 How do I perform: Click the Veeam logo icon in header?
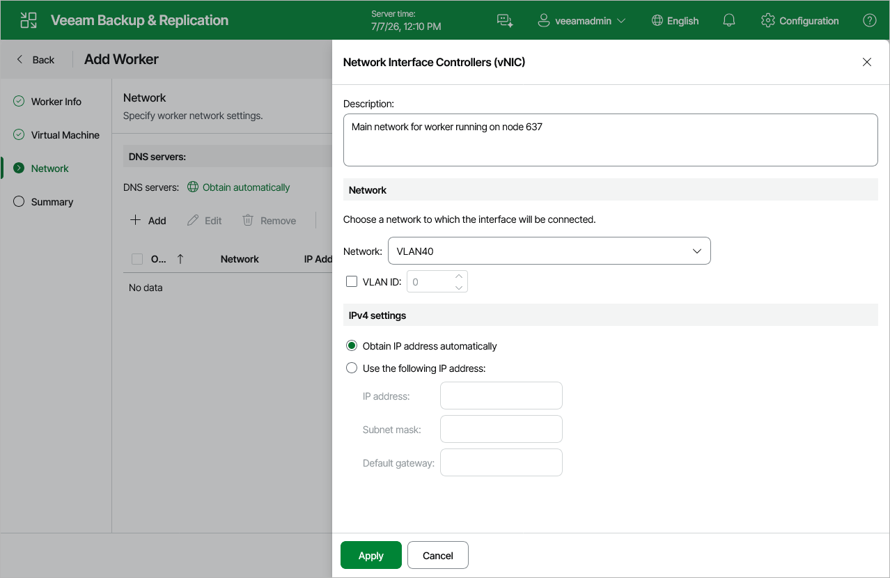(29, 20)
